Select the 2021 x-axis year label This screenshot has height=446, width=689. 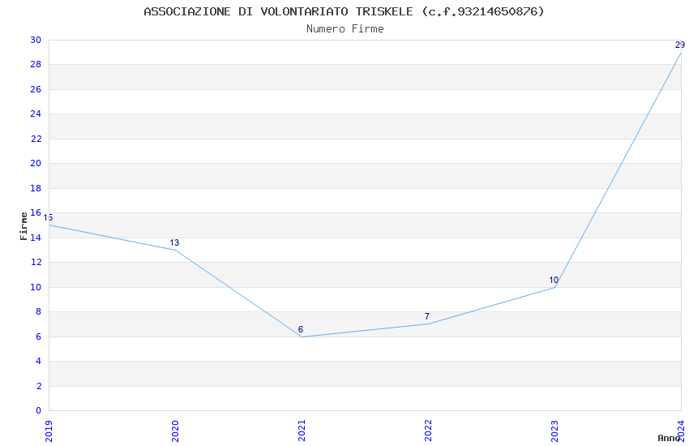point(302,431)
